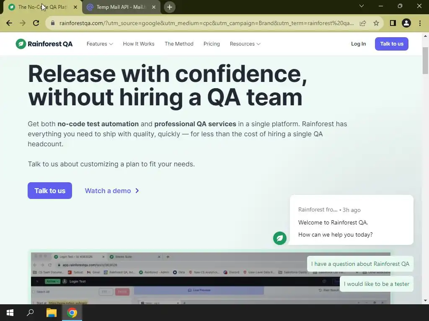Click the address bar URL field
Viewport: 429px width, 321px height.
207,23
